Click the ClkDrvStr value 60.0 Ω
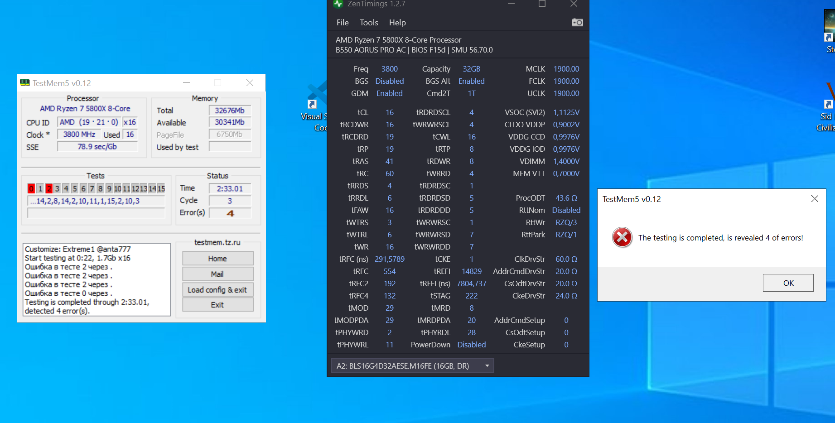 (x=566, y=259)
